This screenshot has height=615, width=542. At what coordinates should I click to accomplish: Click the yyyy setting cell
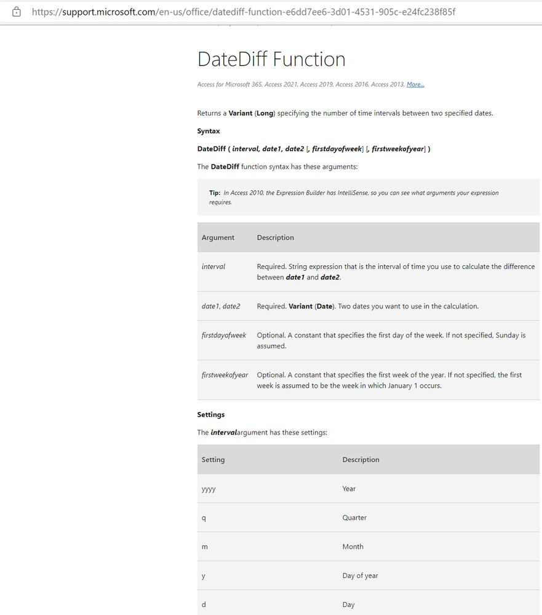click(x=209, y=489)
